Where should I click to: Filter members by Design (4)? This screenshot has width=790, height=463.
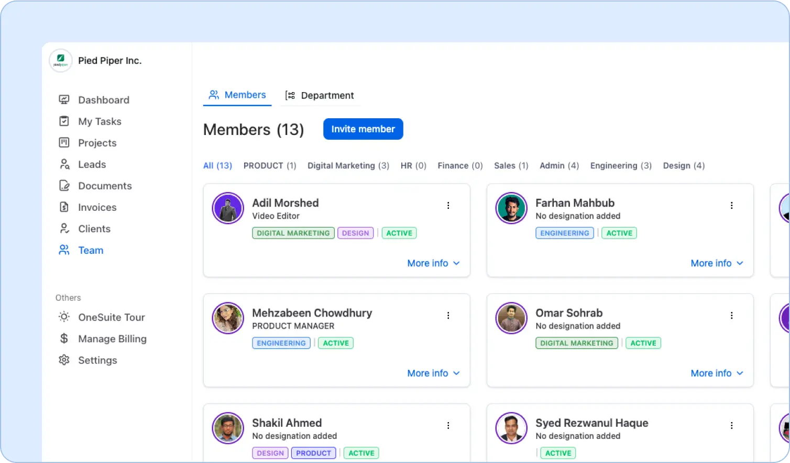click(x=684, y=165)
